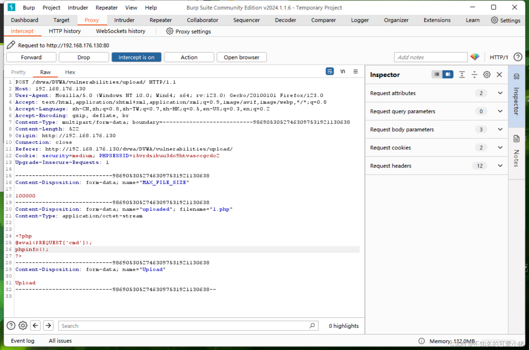
Task: Toggle the word wrap icon in editor
Action: point(330,71)
